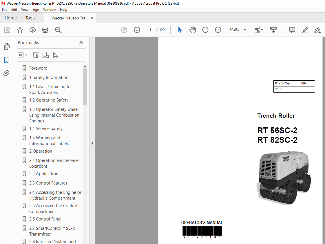
Task: Go to next page arrow
Action: tap(137, 30)
